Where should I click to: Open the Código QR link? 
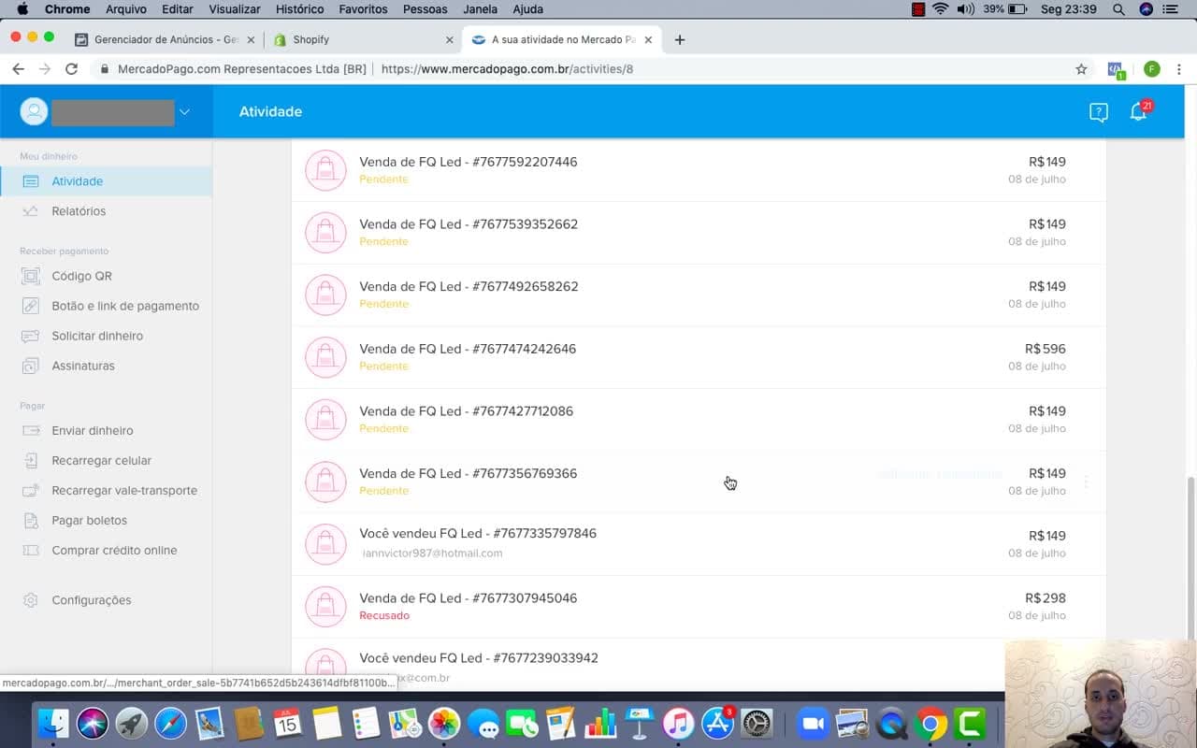coord(81,276)
